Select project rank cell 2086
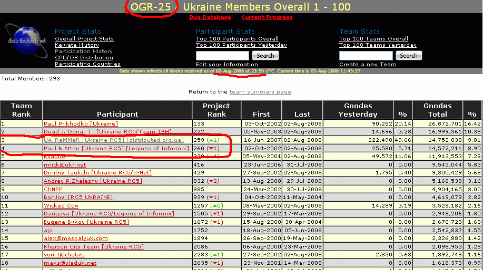Screen dimensions: 483x270 click(x=216, y=247)
